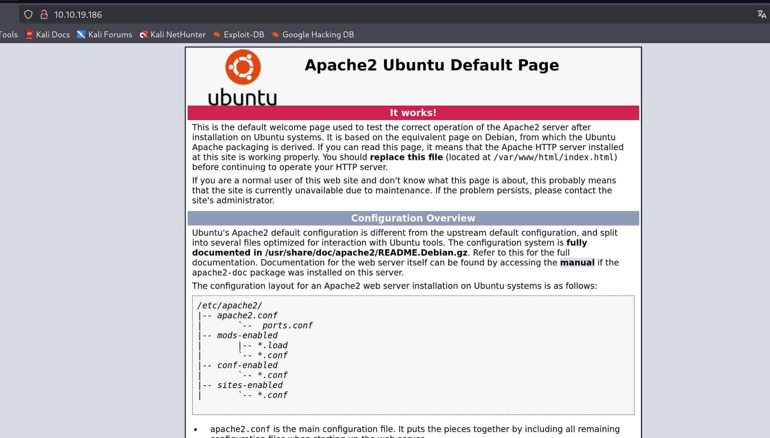
Task: Click the shield tracking protection icon
Action: coord(28,14)
